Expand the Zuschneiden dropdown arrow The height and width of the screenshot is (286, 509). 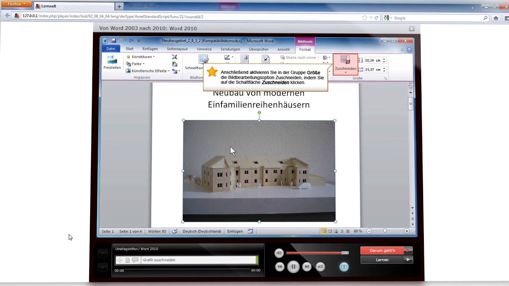click(345, 73)
